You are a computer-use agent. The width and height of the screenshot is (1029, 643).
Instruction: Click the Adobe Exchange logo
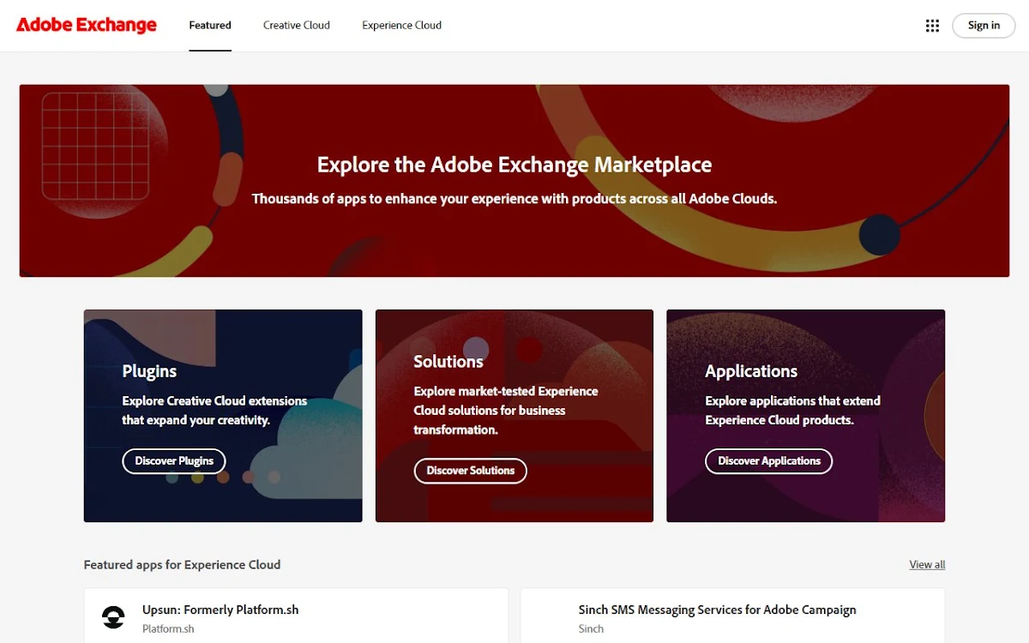[87, 25]
